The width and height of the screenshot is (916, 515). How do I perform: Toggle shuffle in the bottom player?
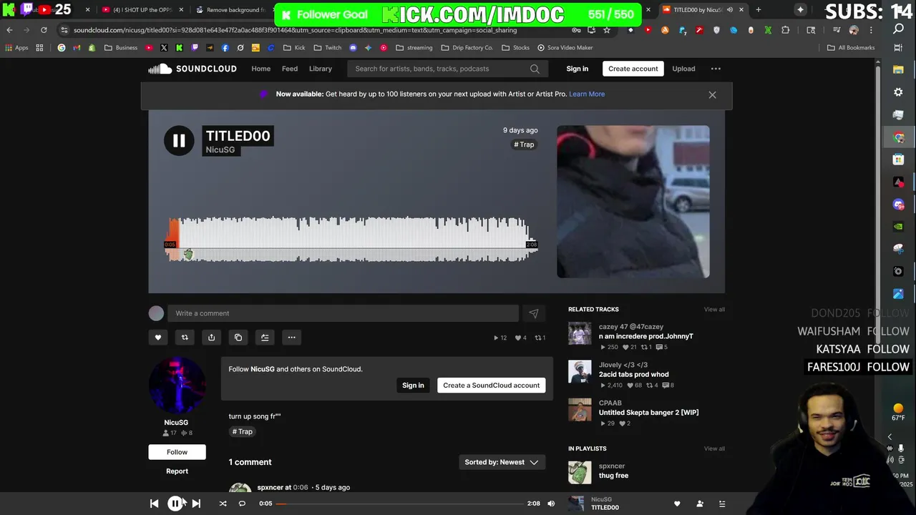pyautogui.click(x=223, y=504)
